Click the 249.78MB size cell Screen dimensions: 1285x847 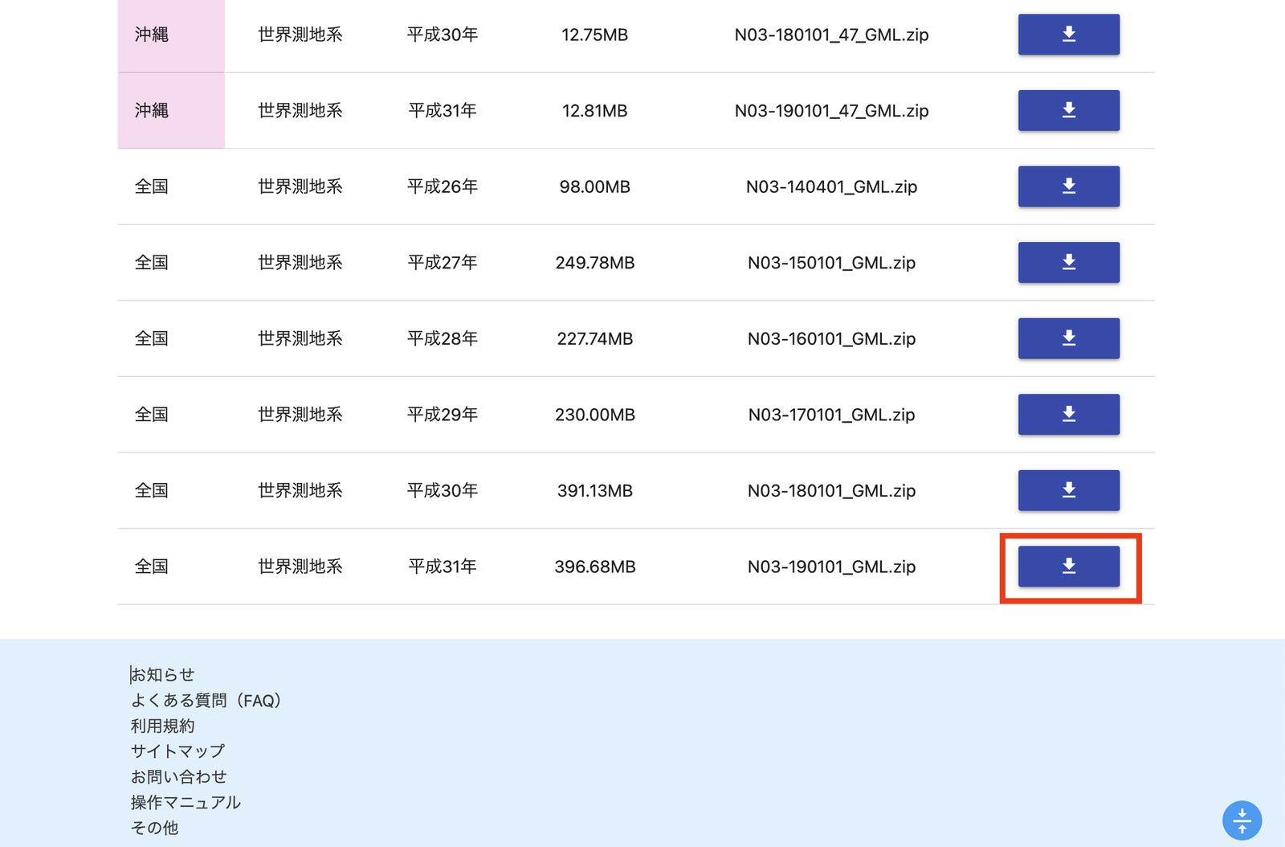(x=595, y=263)
